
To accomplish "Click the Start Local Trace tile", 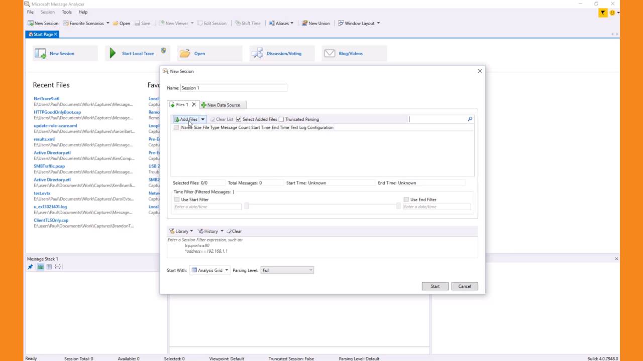I will pos(137,53).
